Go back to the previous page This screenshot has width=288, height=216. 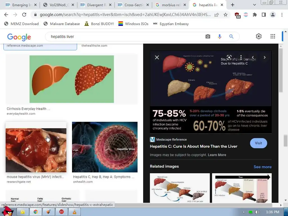[x=6, y=15]
